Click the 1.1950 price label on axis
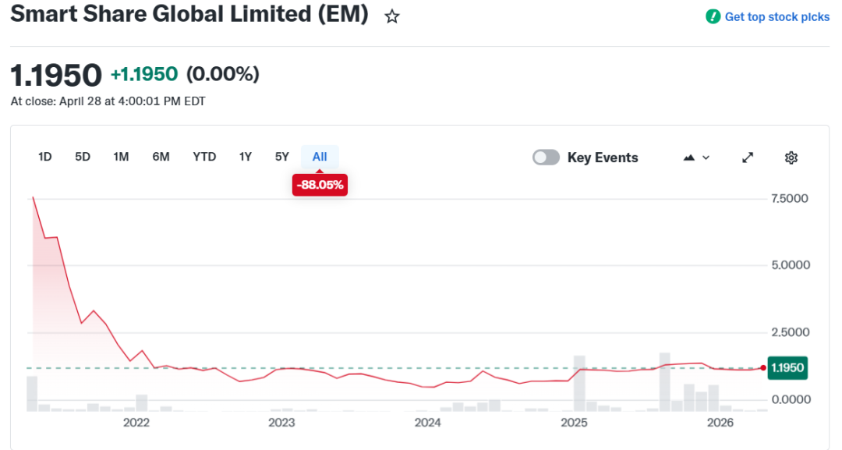The height and width of the screenshot is (450, 842). click(x=787, y=368)
